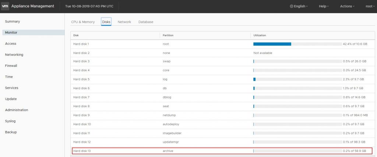Click the Utilization column header
The height and width of the screenshot is (157, 377).
[x=260, y=35]
